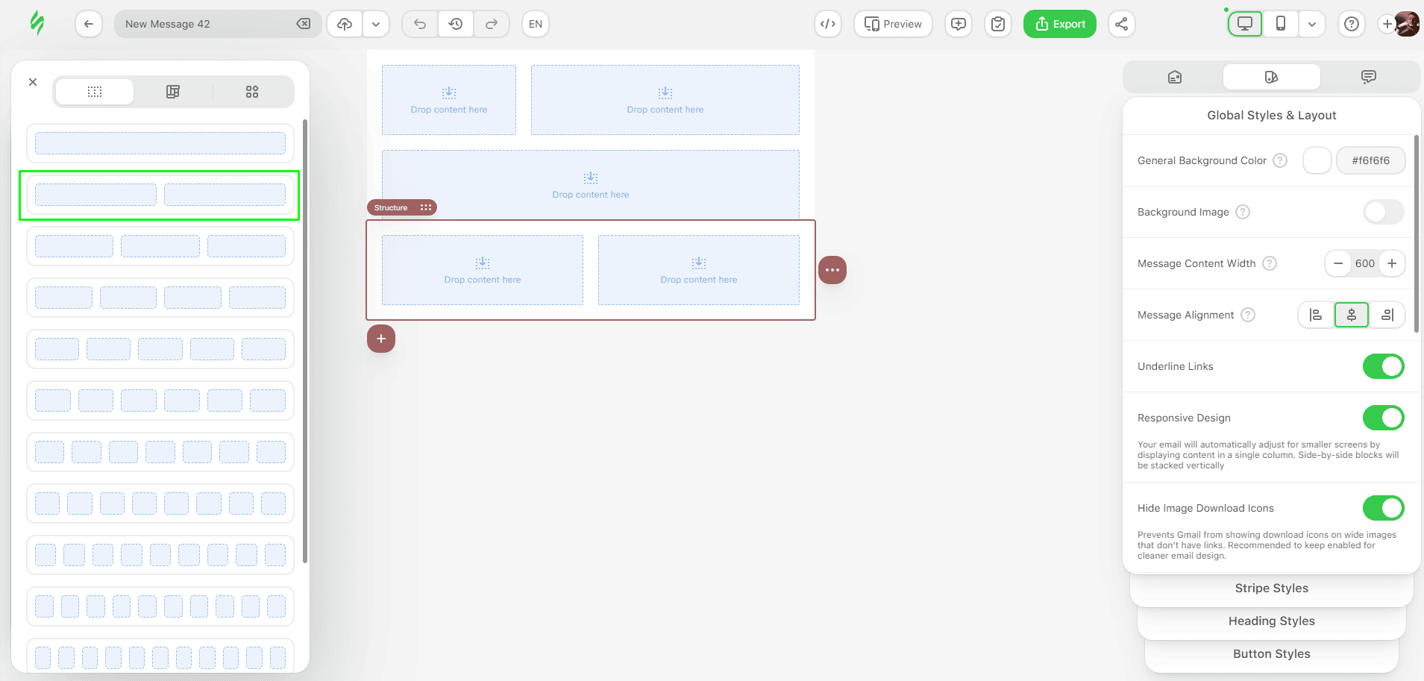
Task: Choose the five-column structure
Action: pyautogui.click(x=160, y=349)
